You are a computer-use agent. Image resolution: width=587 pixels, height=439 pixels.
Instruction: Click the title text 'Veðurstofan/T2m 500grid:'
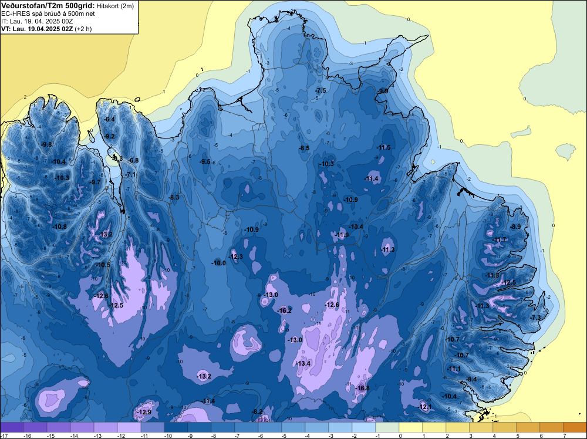click(x=48, y=5)
